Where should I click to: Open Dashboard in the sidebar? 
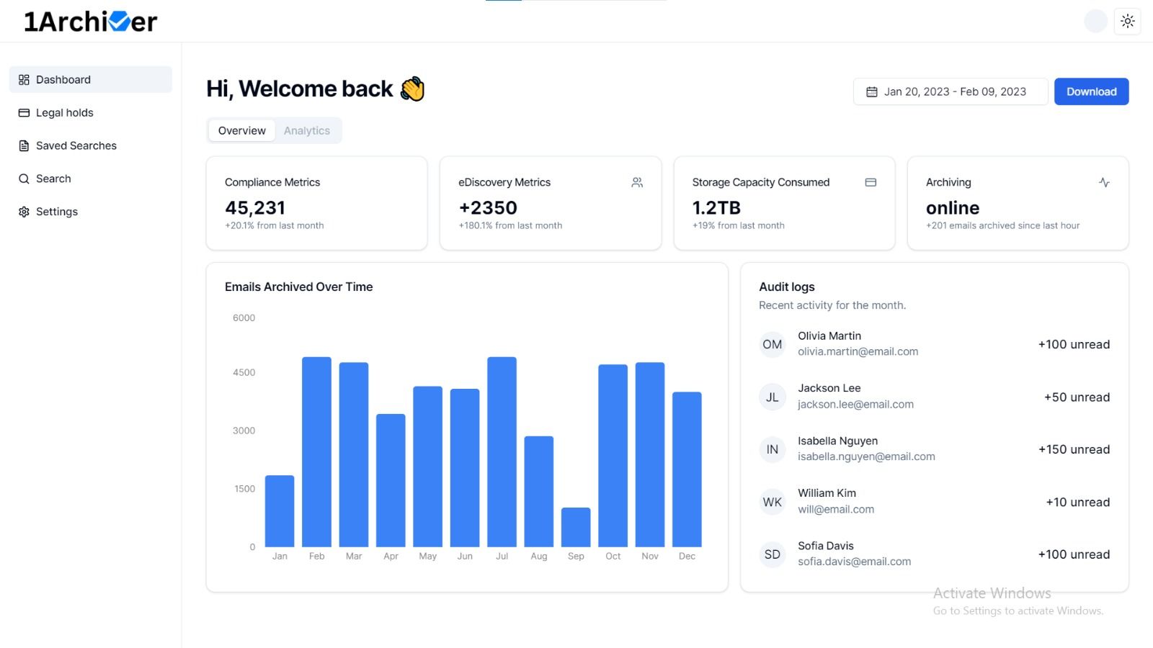(91, 79)
